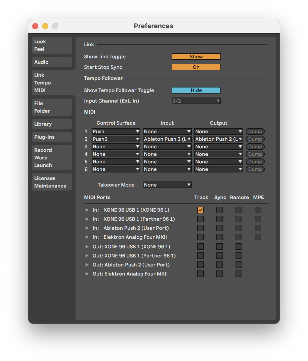Enable Sync for Out Elektron Analog Four

[220, 274]
